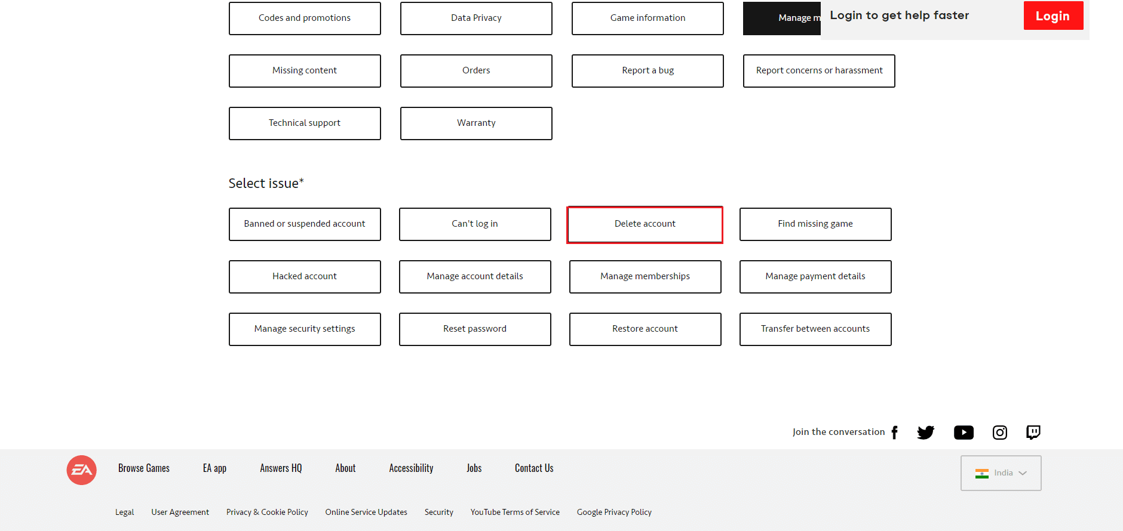
Task: Select Manage payment details issue
Action: point(815,277)
